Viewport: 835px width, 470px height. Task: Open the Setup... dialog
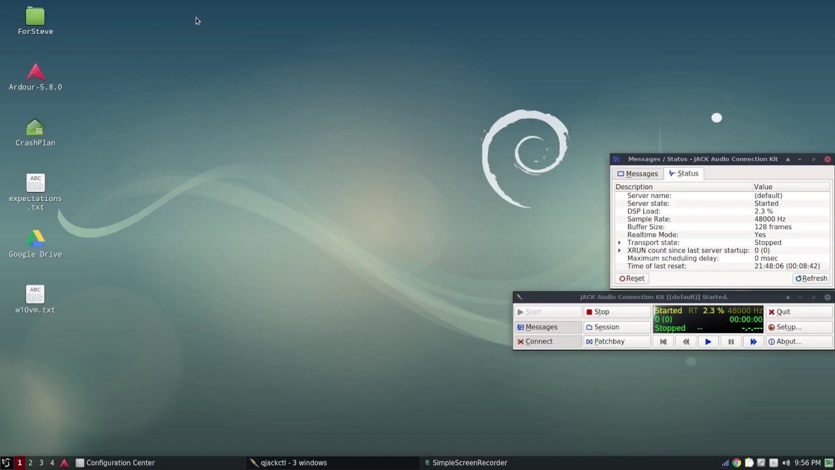click(799, 327)
